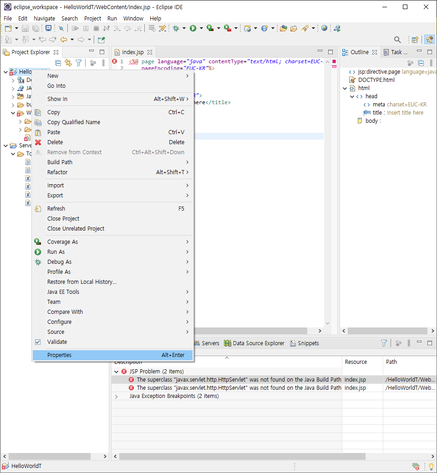
Task: Select DOCTYPE:html node in Outline
Action: pos(372,80)
